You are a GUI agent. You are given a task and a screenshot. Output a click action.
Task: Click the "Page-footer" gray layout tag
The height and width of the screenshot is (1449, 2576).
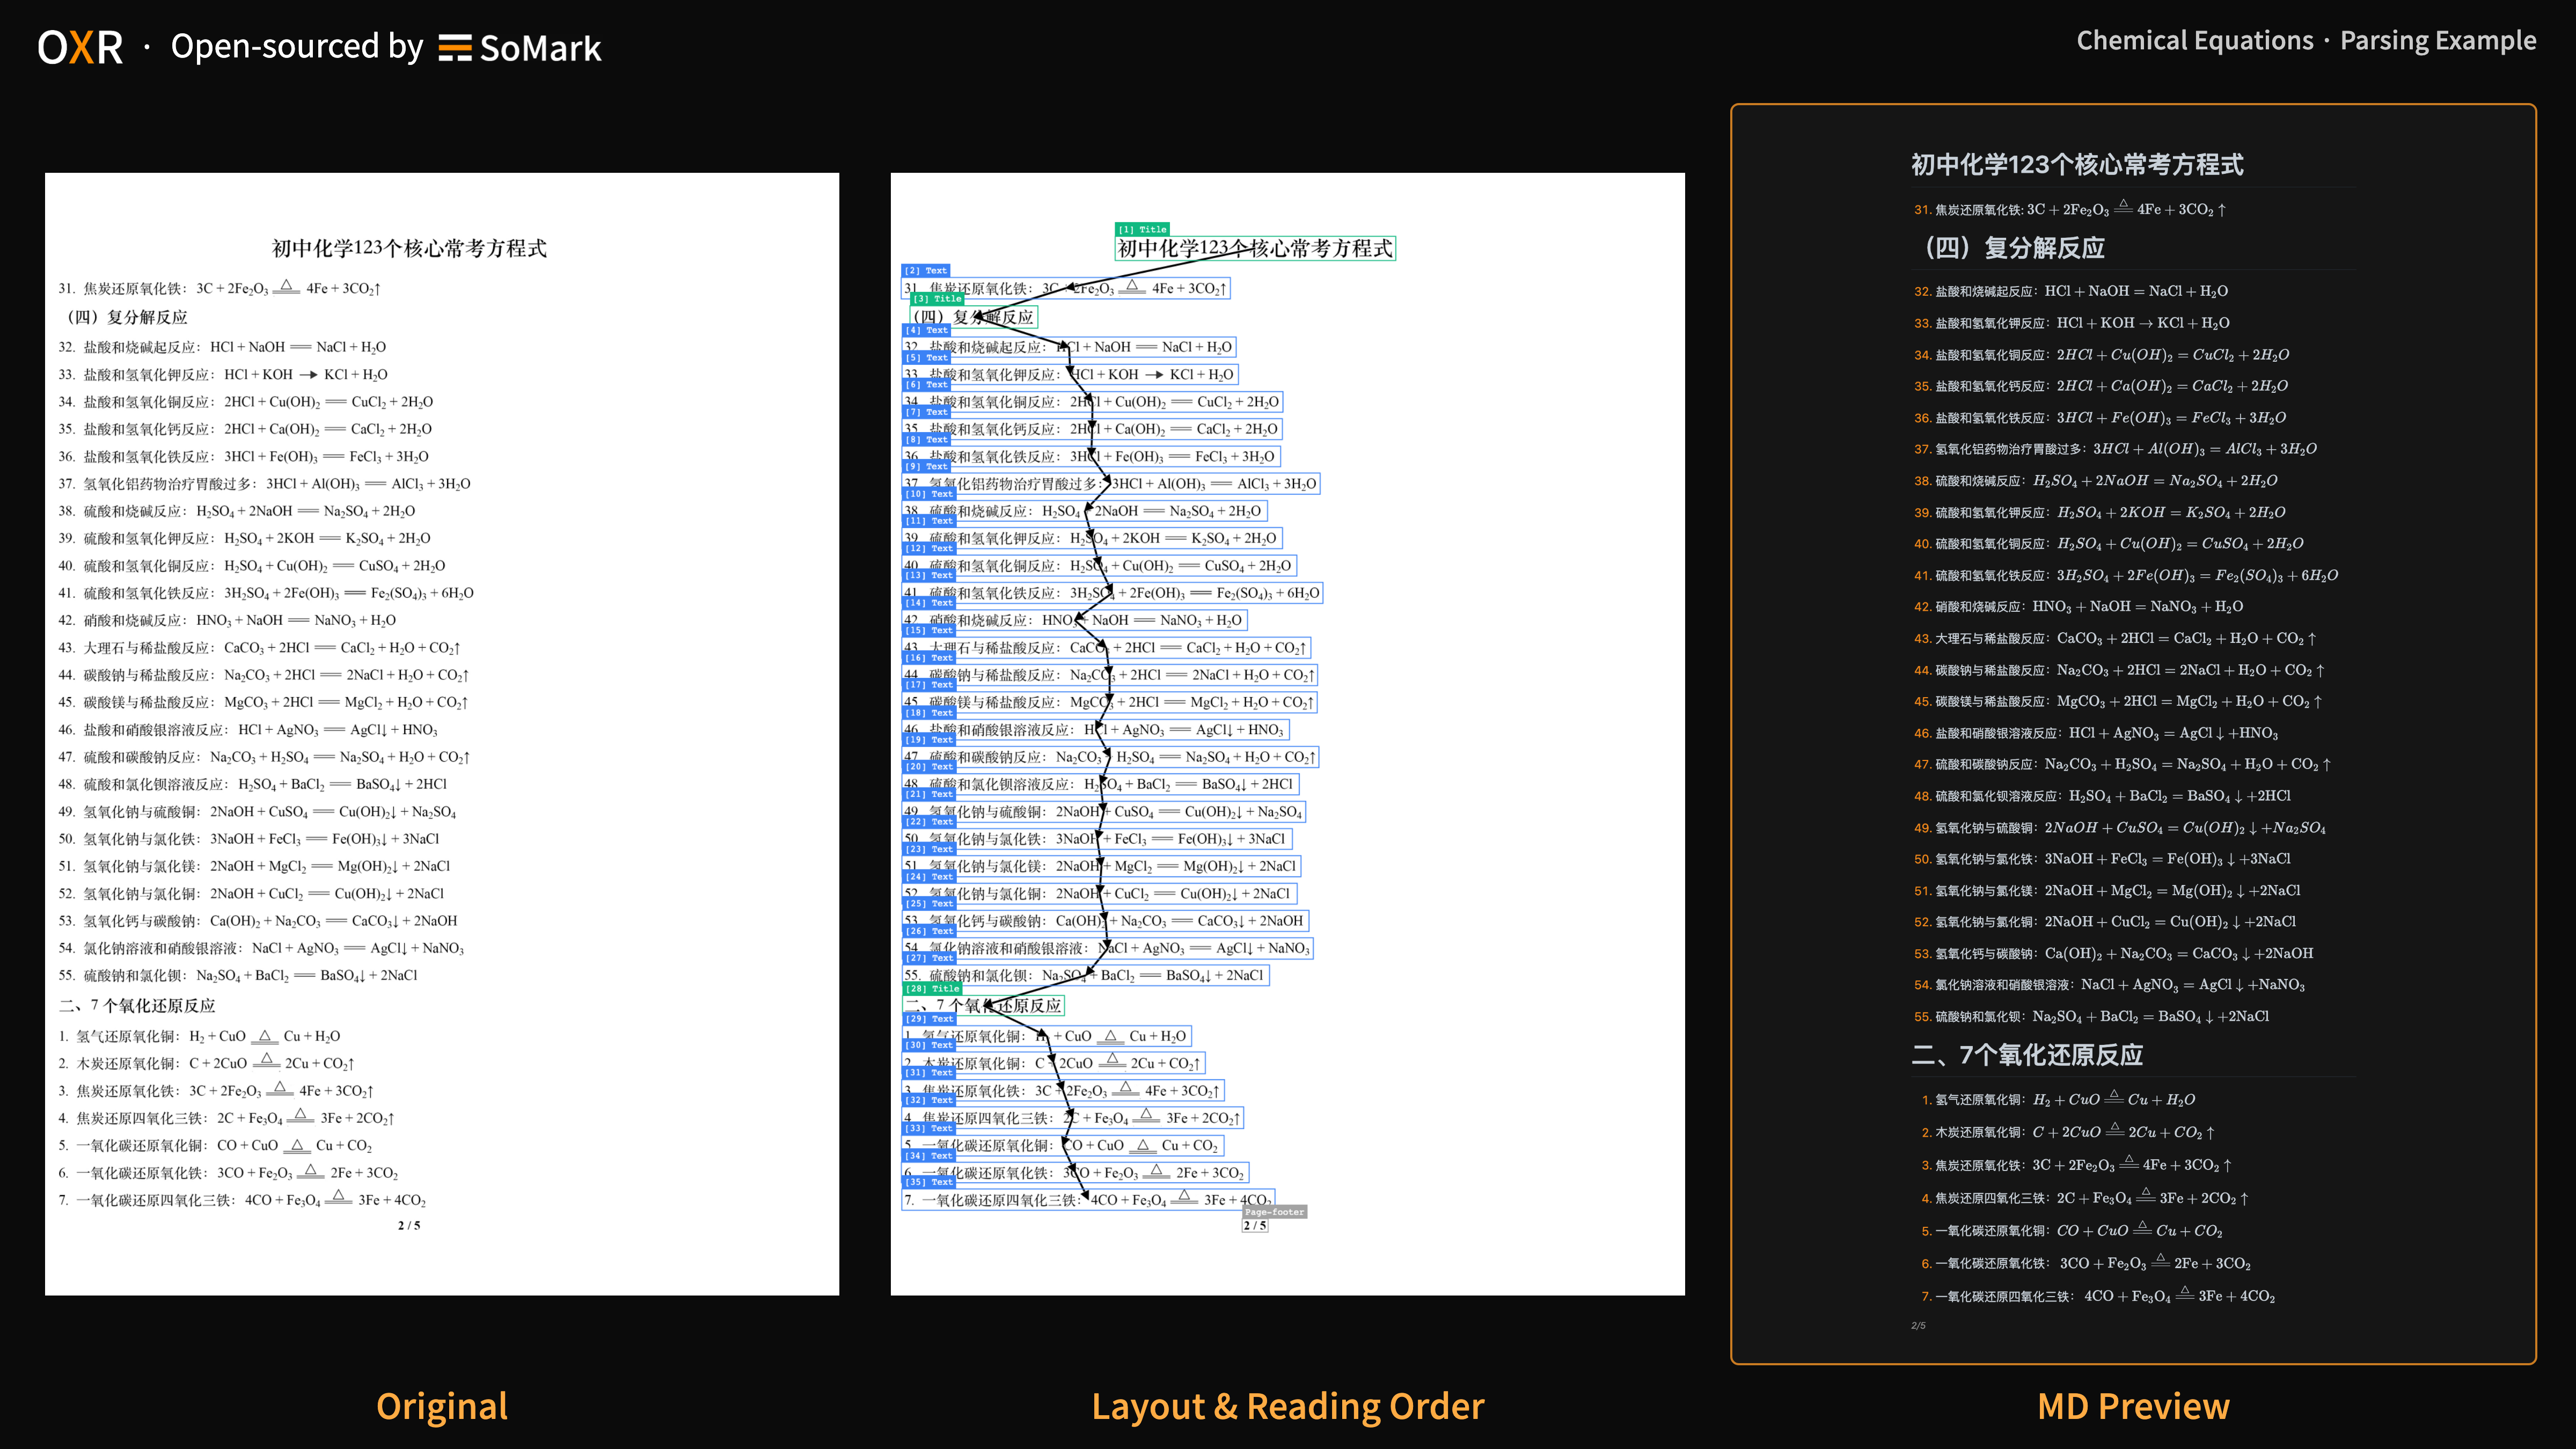1274,1212
